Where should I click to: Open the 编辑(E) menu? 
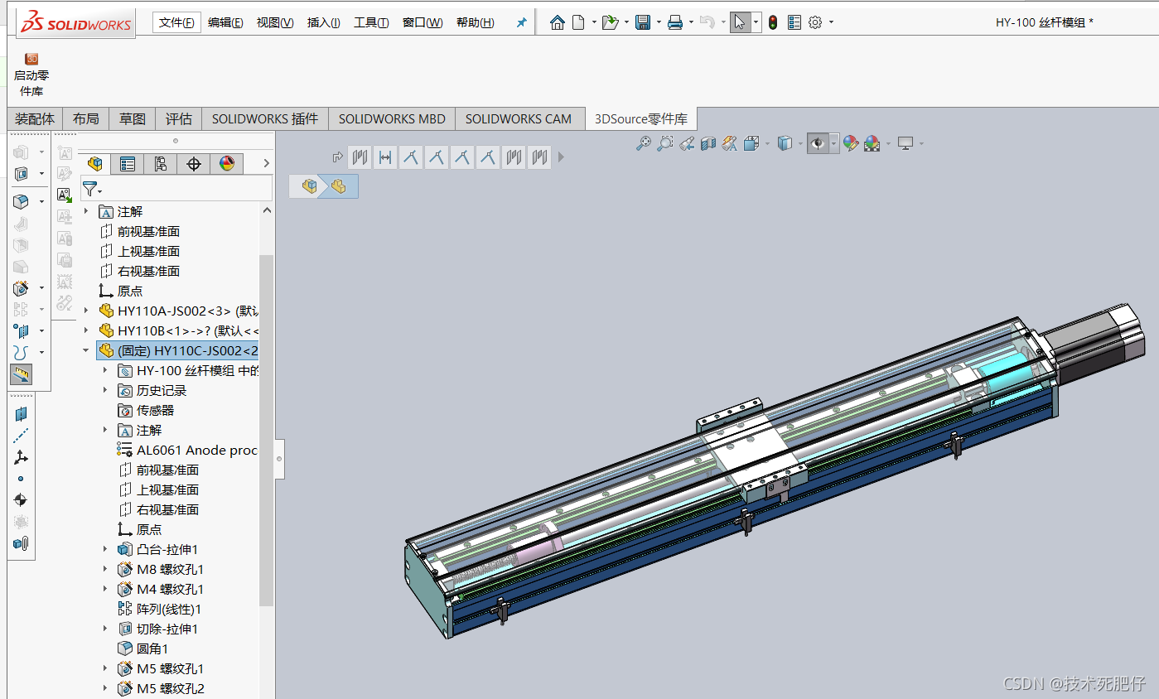pos(225,22)
